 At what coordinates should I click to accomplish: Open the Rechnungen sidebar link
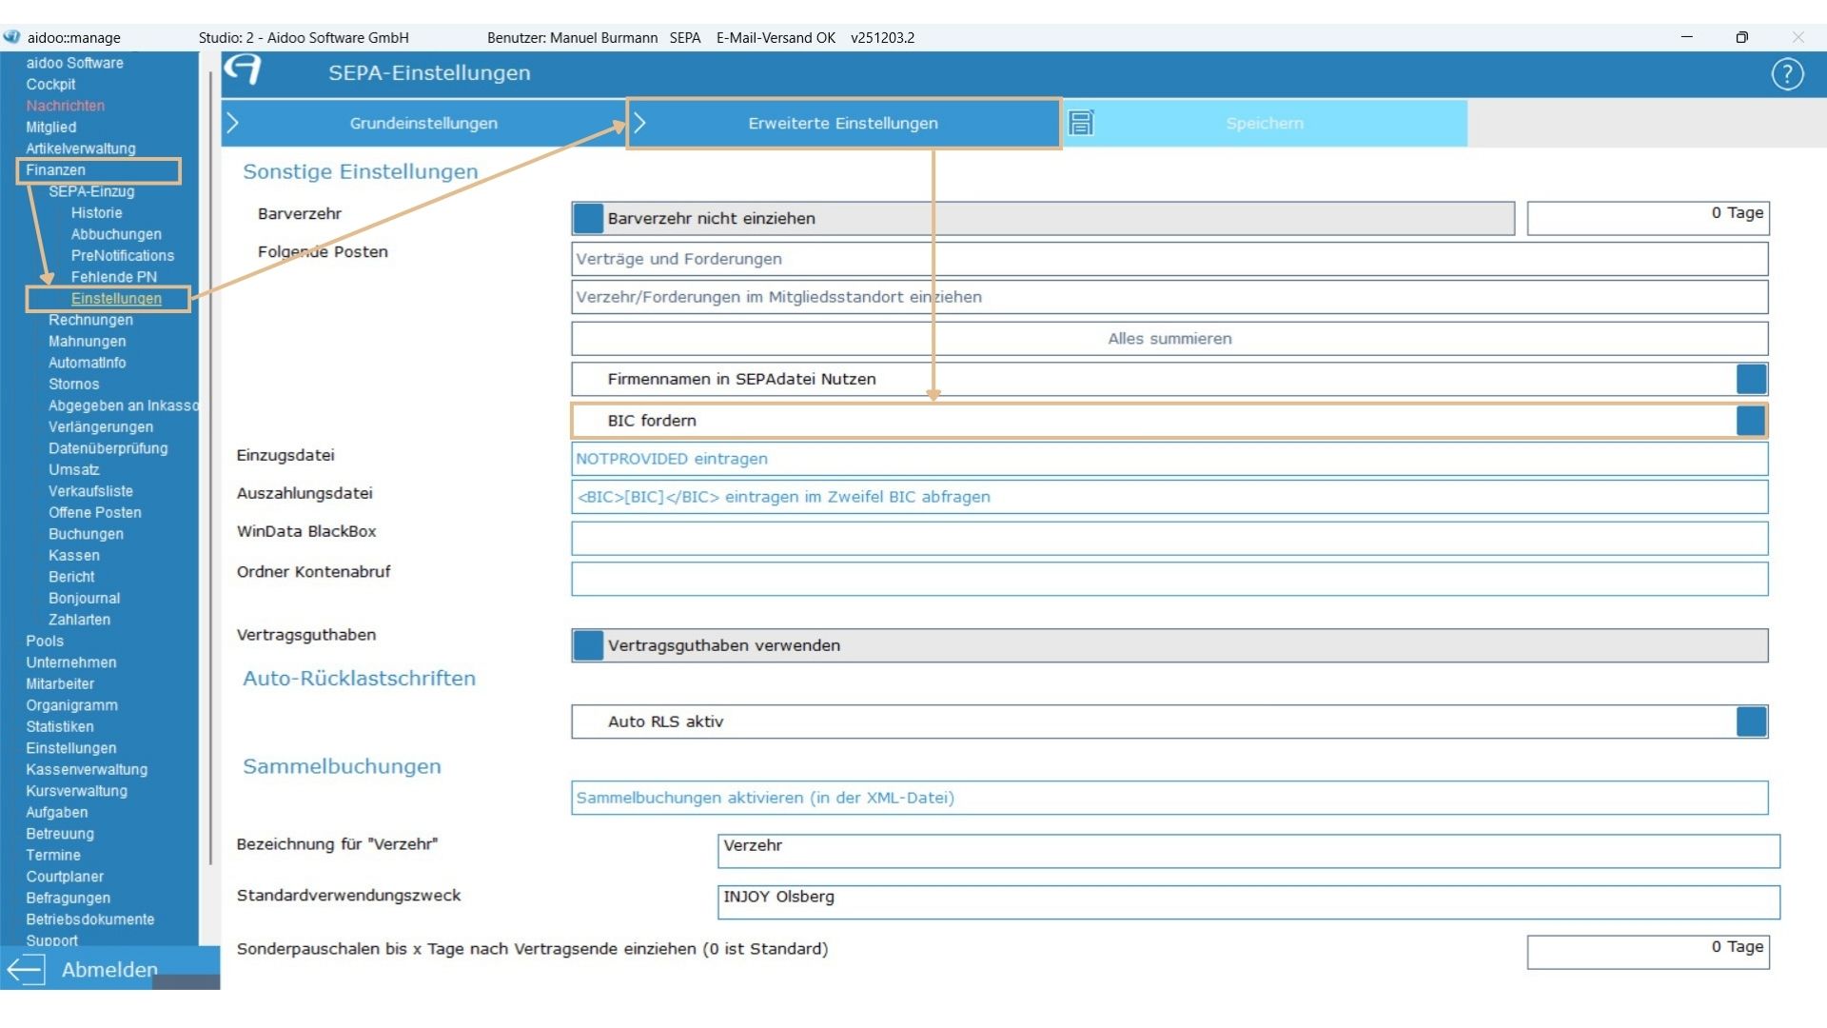pyautogui.click(x=90, y=320)
